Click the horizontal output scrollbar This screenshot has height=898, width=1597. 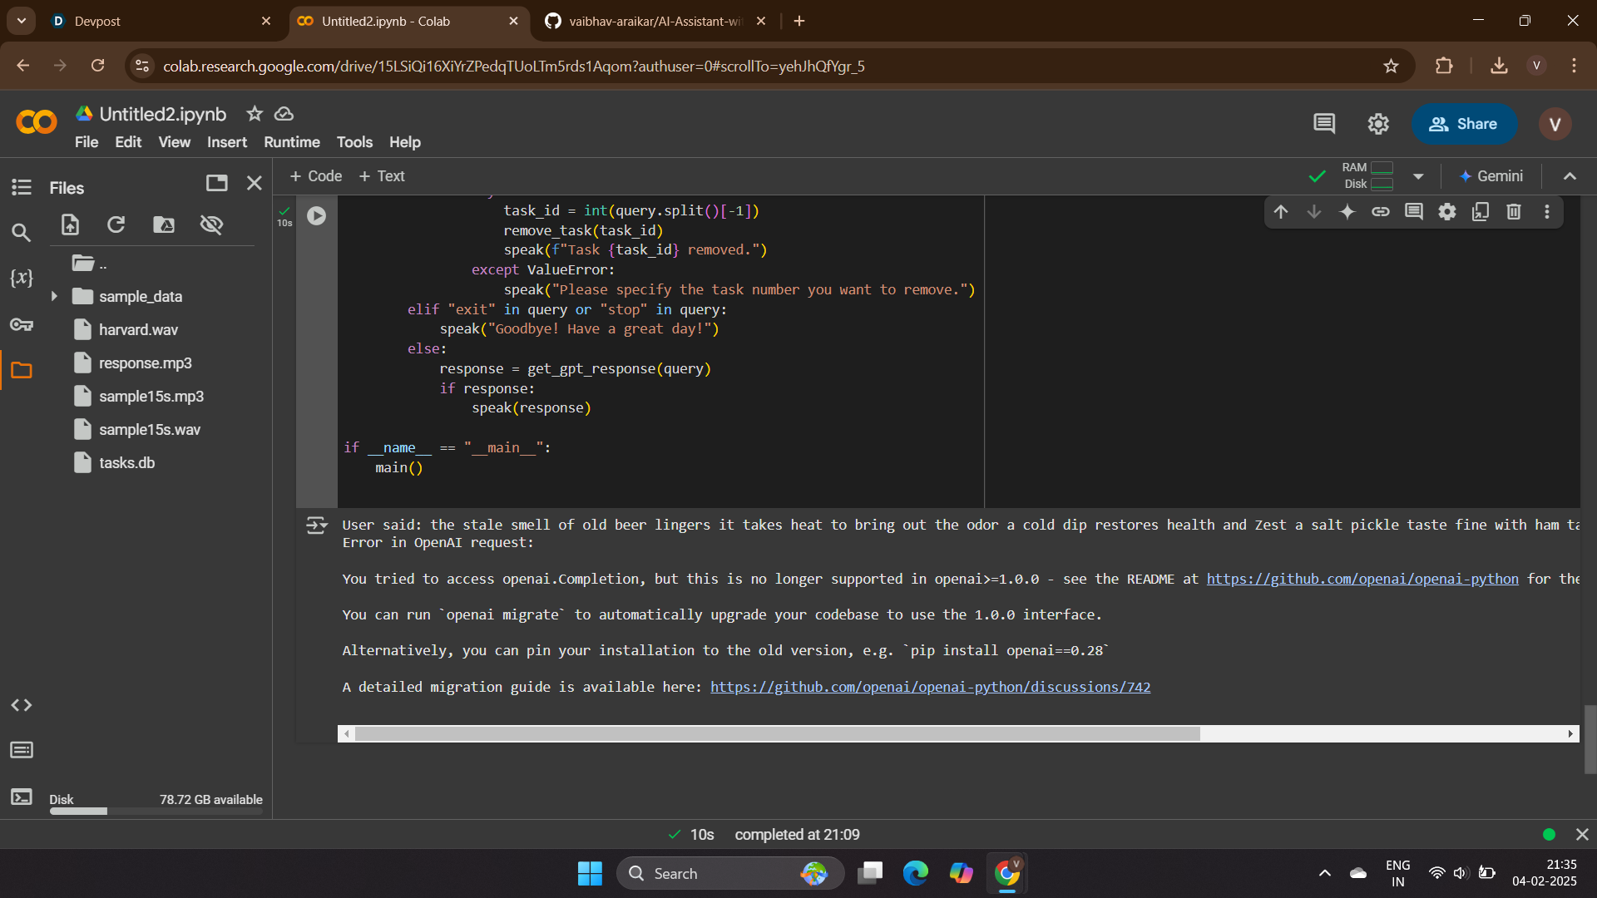(777, 733)
